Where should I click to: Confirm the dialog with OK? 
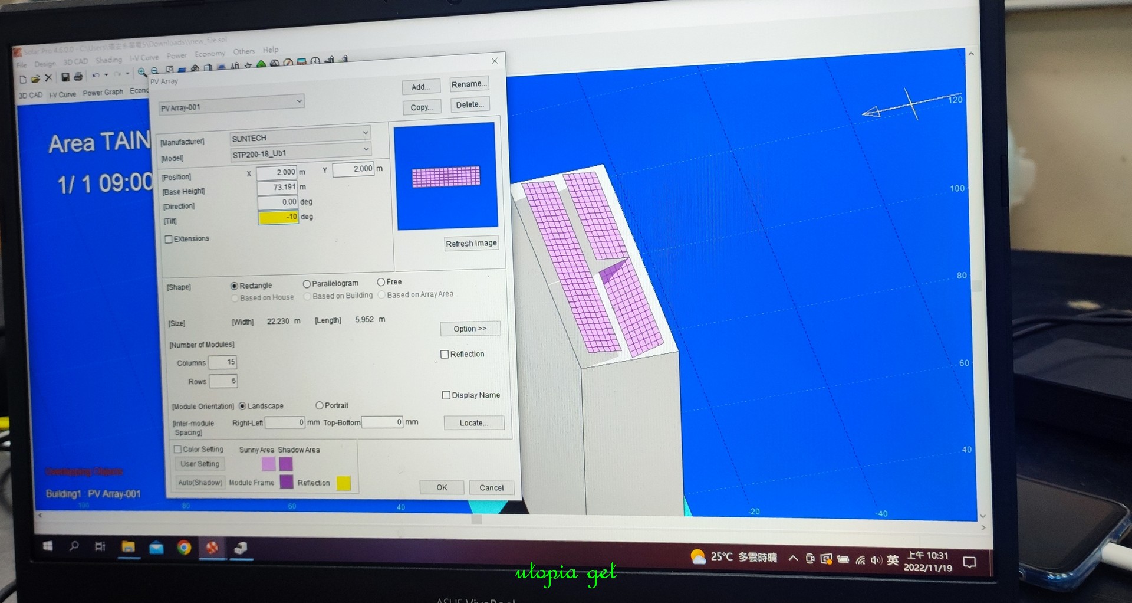[442, 487]
